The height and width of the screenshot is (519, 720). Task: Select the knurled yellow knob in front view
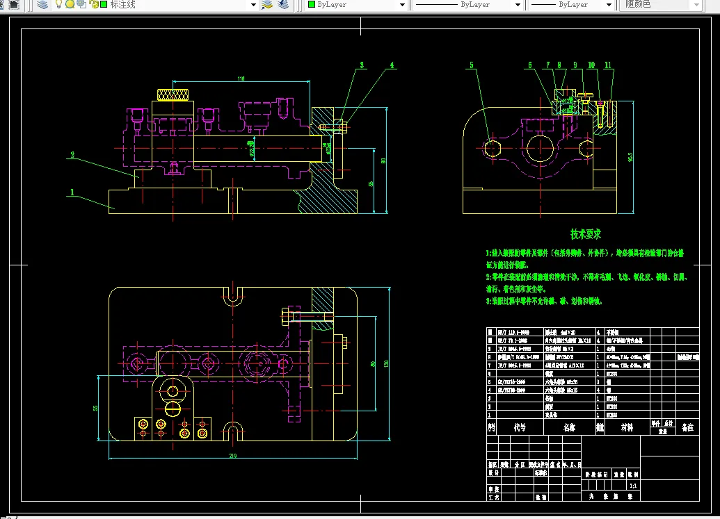(x=173, y=95)
